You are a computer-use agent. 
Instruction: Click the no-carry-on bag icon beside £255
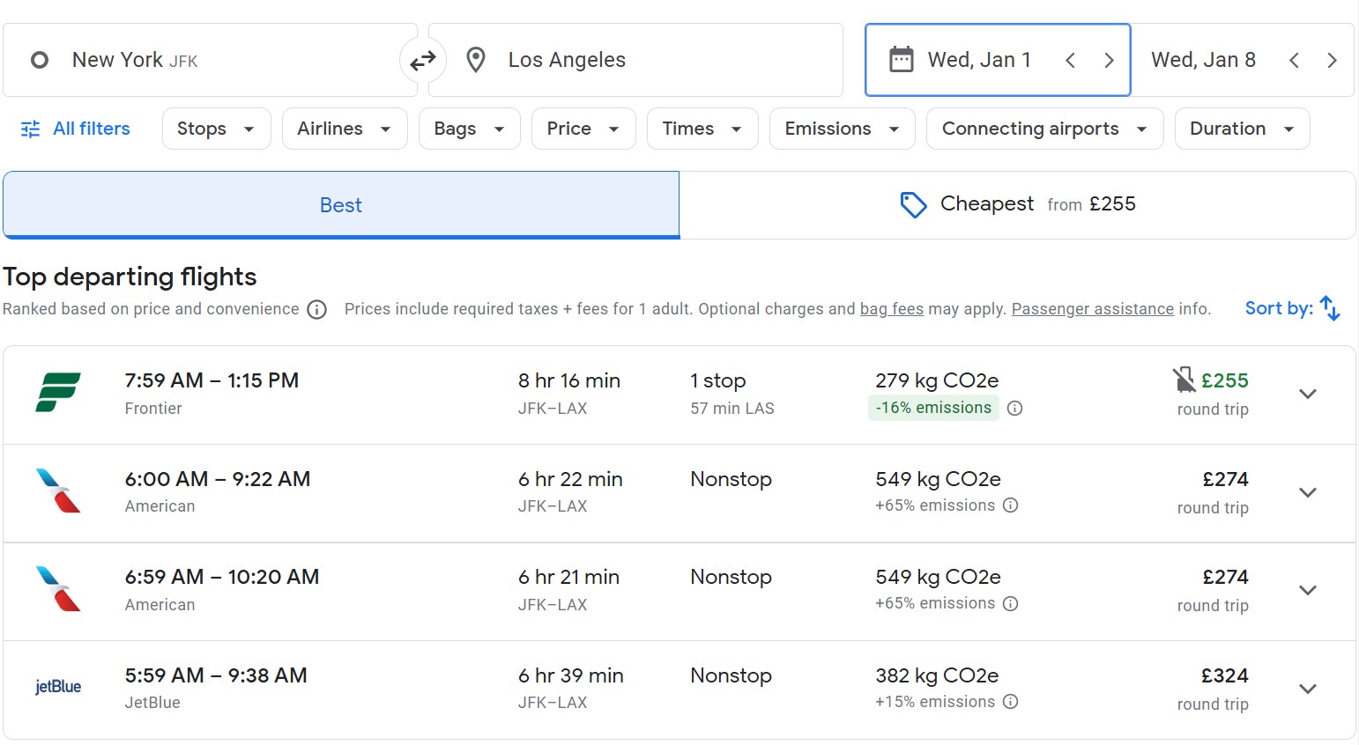1183,380
